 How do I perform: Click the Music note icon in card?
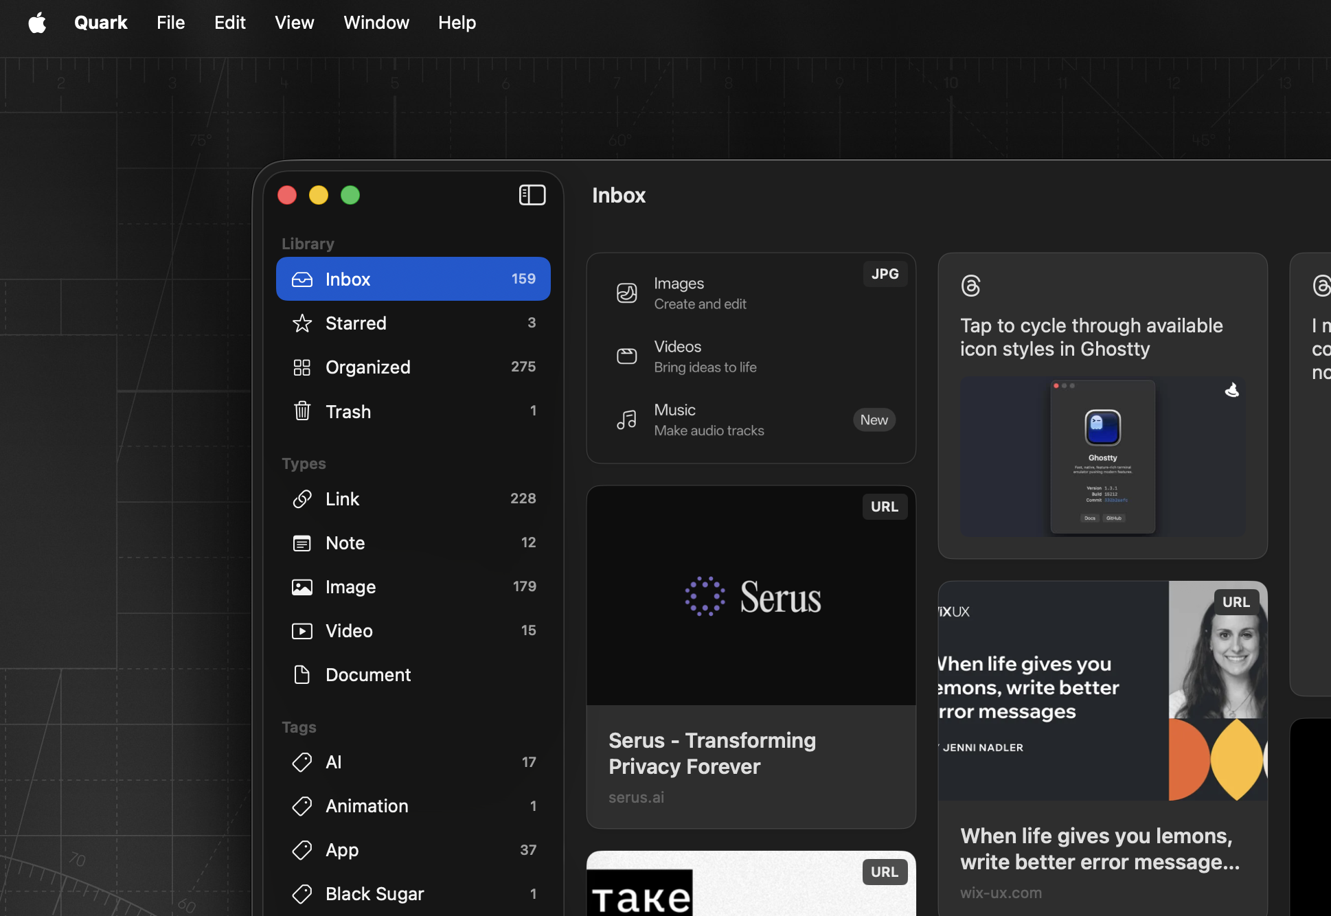pos(626,420)
